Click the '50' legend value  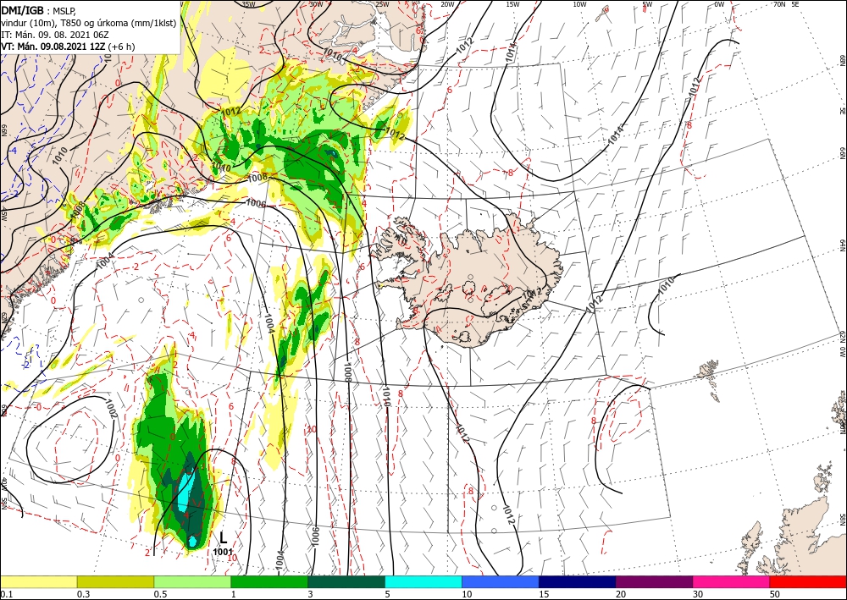775,594
